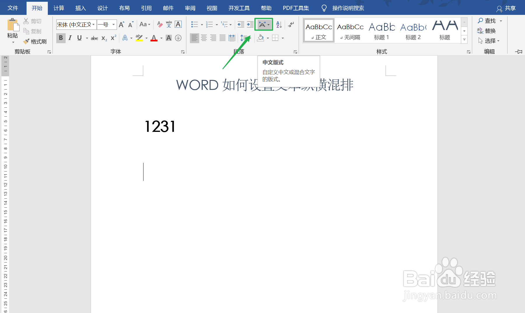525x313 pixels.
Task: Show or hide paragraph marks
Action: pyautogui.click(x=291, y=25)
